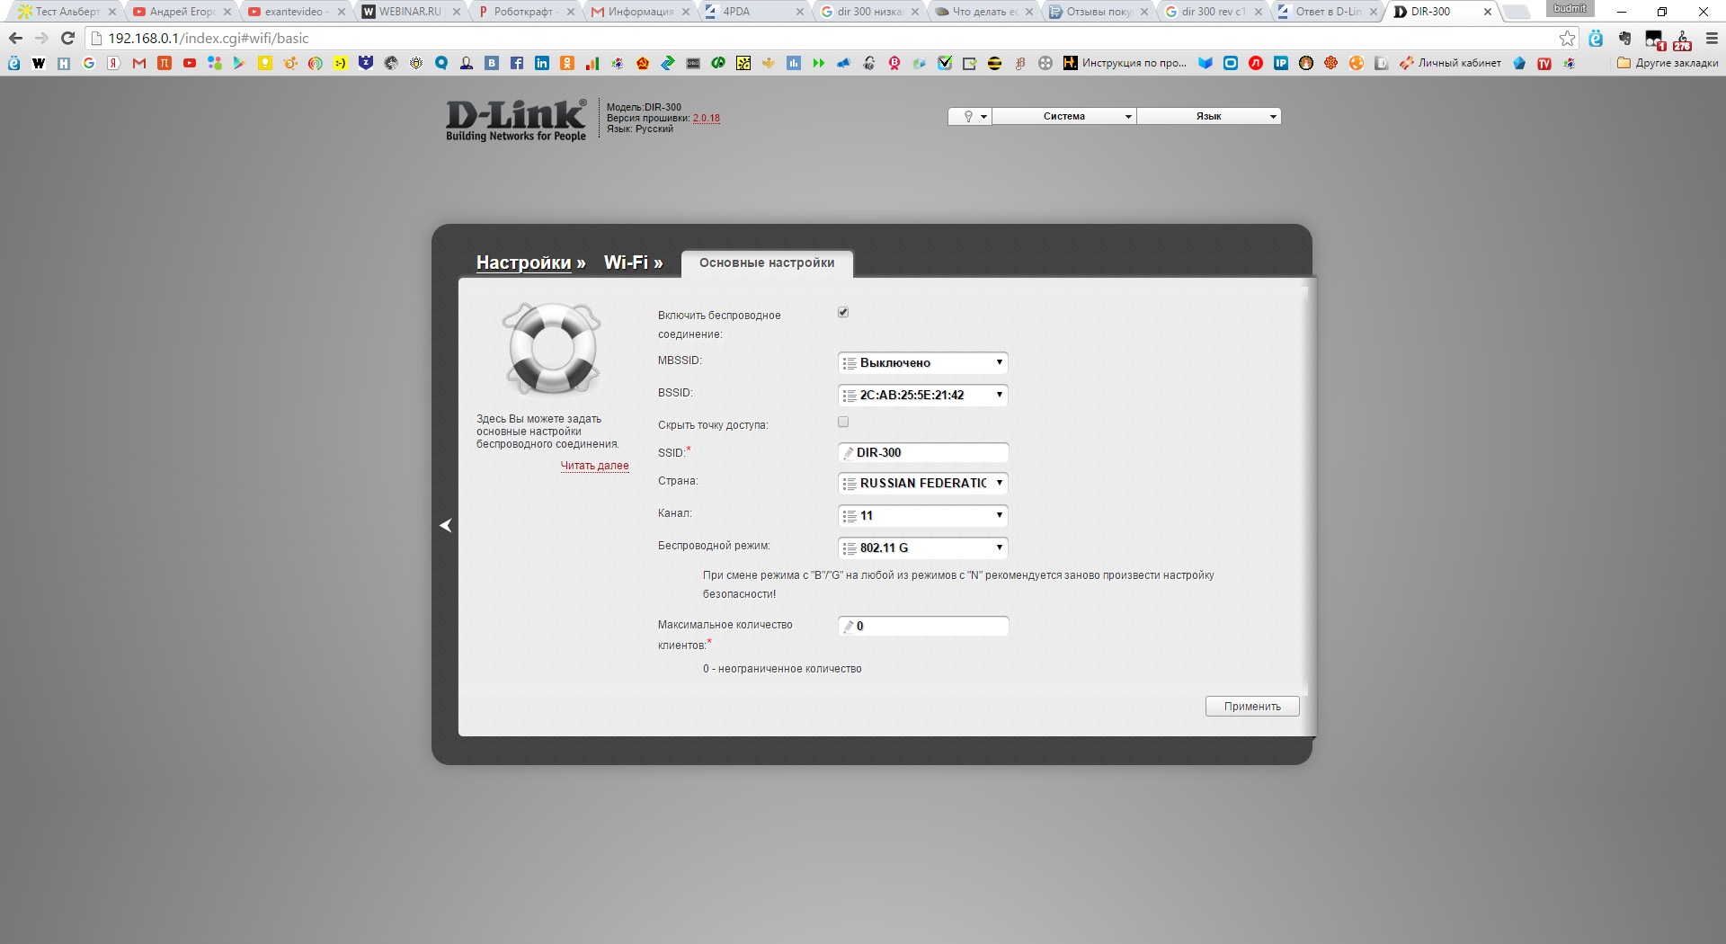Close the DIR-300 browser tab
The height and width of the screenshot is (944, 1726).
point(1488,12)
